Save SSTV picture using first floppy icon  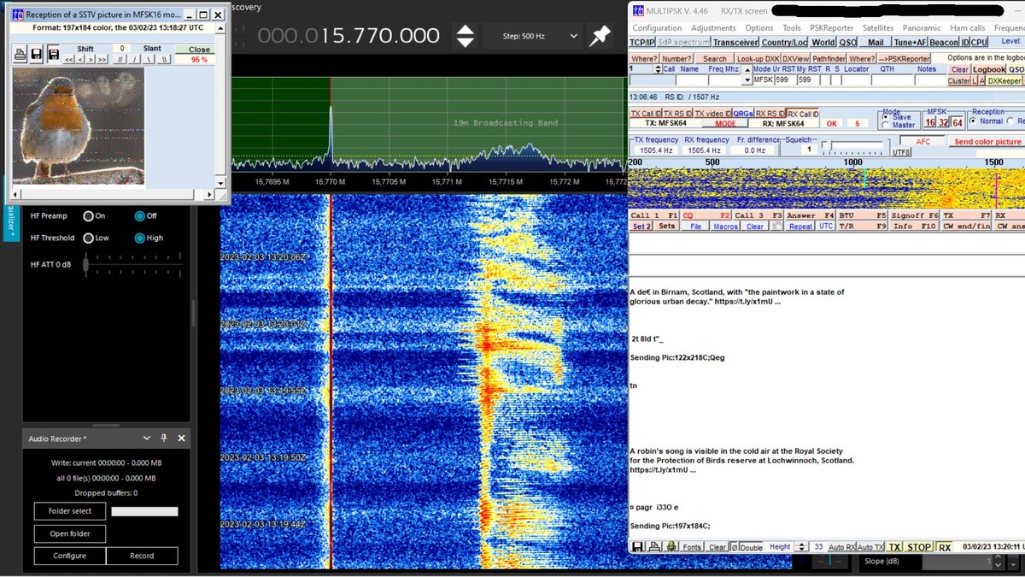37,54
